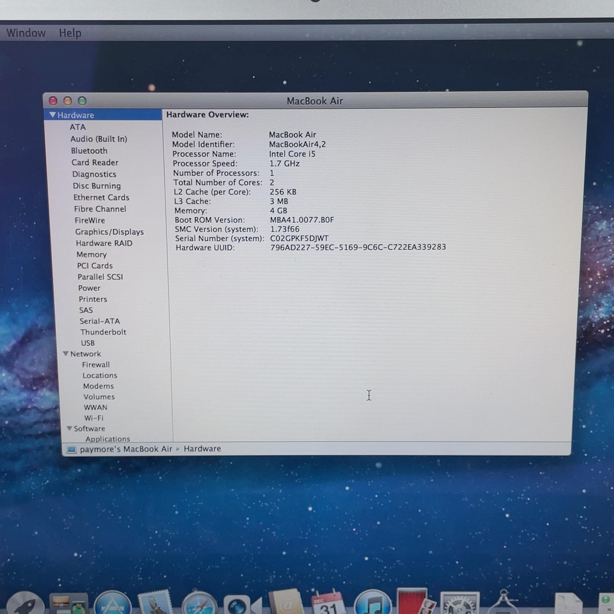
Task: Click the MacBookAir4,2 model identifier
Action: pos(297,144)
